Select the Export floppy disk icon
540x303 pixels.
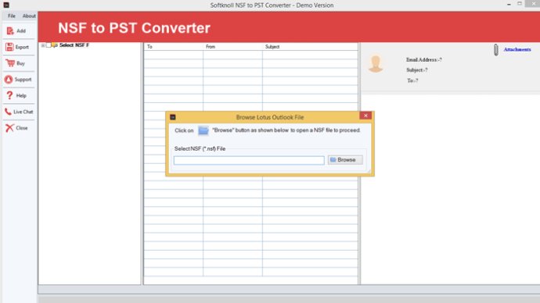point(9,47)
